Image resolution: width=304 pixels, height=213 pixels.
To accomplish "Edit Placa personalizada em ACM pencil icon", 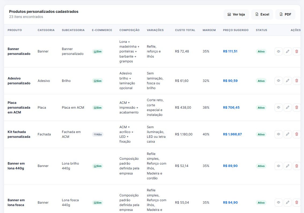I will [288, 107].
